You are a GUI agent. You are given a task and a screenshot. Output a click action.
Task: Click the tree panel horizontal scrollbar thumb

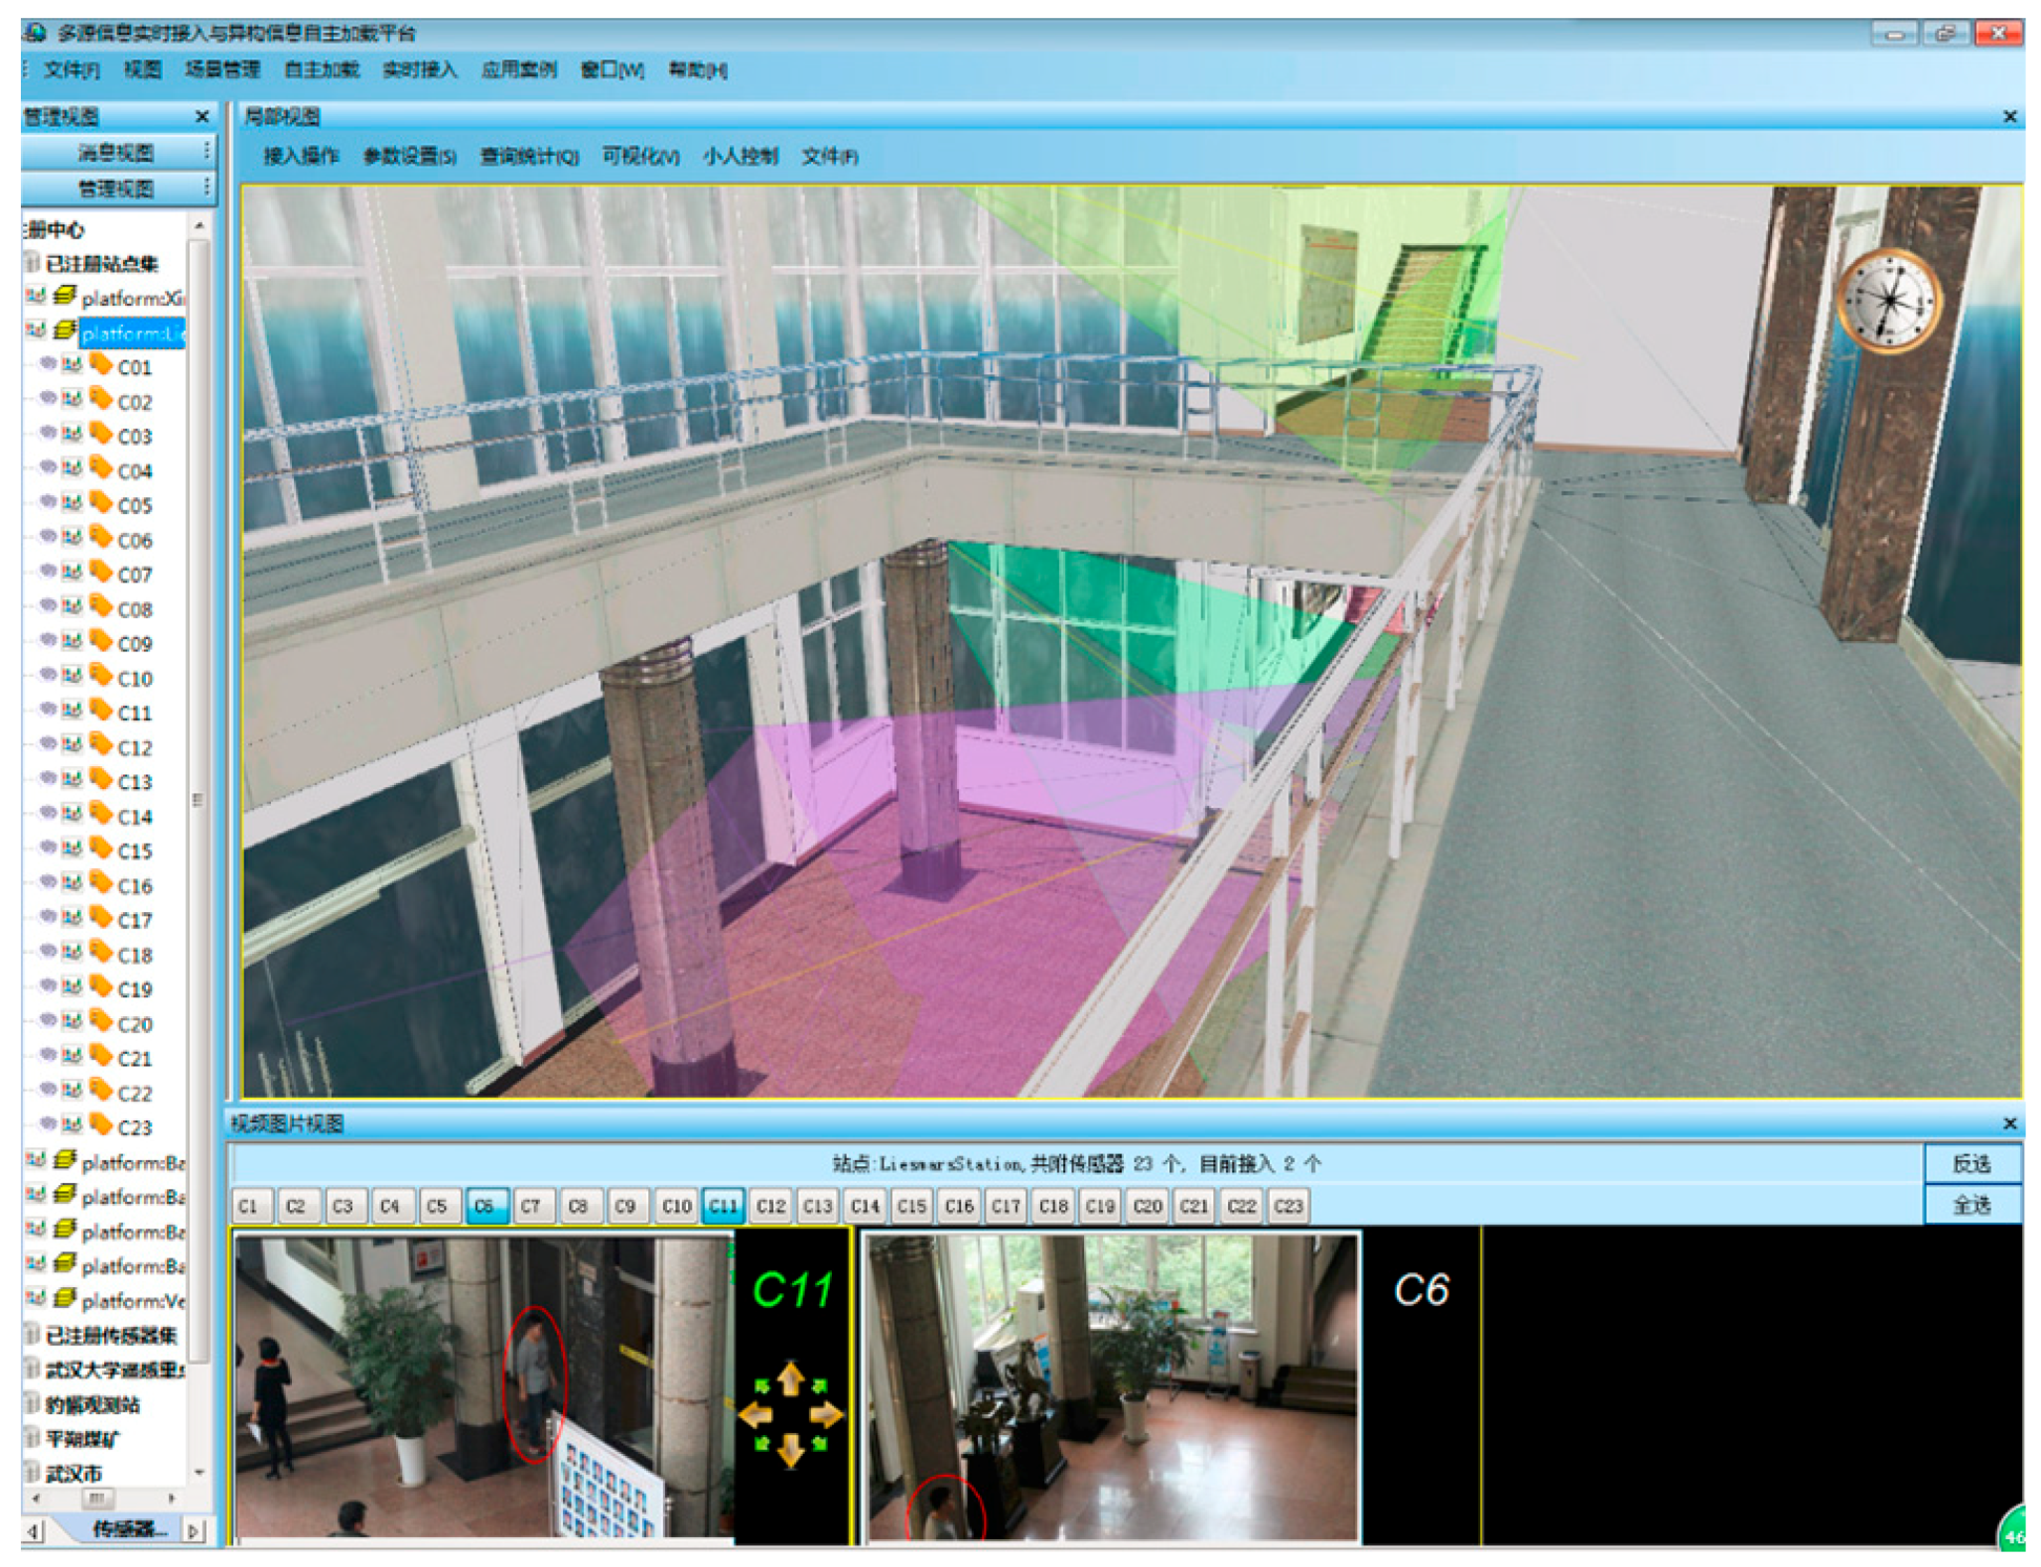pos(96,1498)
